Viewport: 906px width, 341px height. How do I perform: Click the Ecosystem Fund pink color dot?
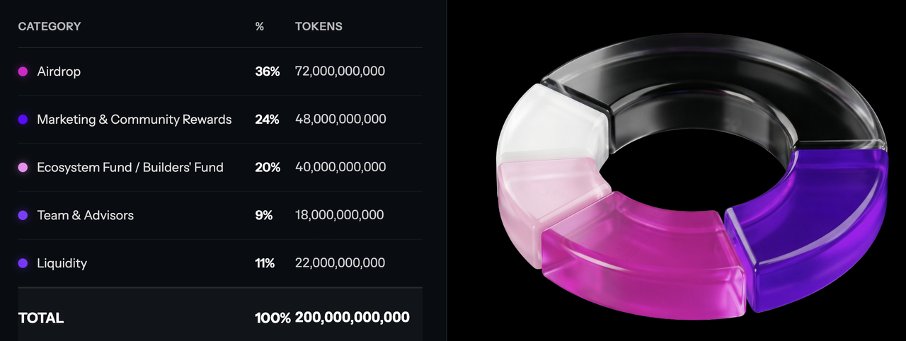pyautogui.click(x=23, y=168)
